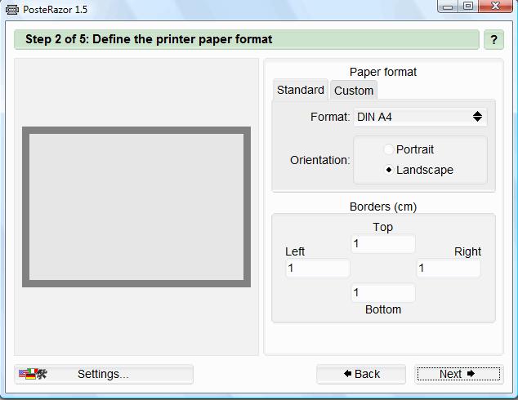The height and width of the screenshot is (400, 518).
Task: Click the Top border input field
Action: (x=383, y=243)
